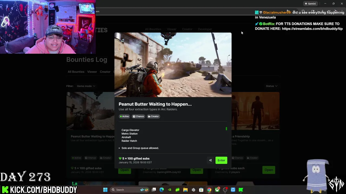
Task: Click the 'Bounties Log' heading
Action: 86,60
